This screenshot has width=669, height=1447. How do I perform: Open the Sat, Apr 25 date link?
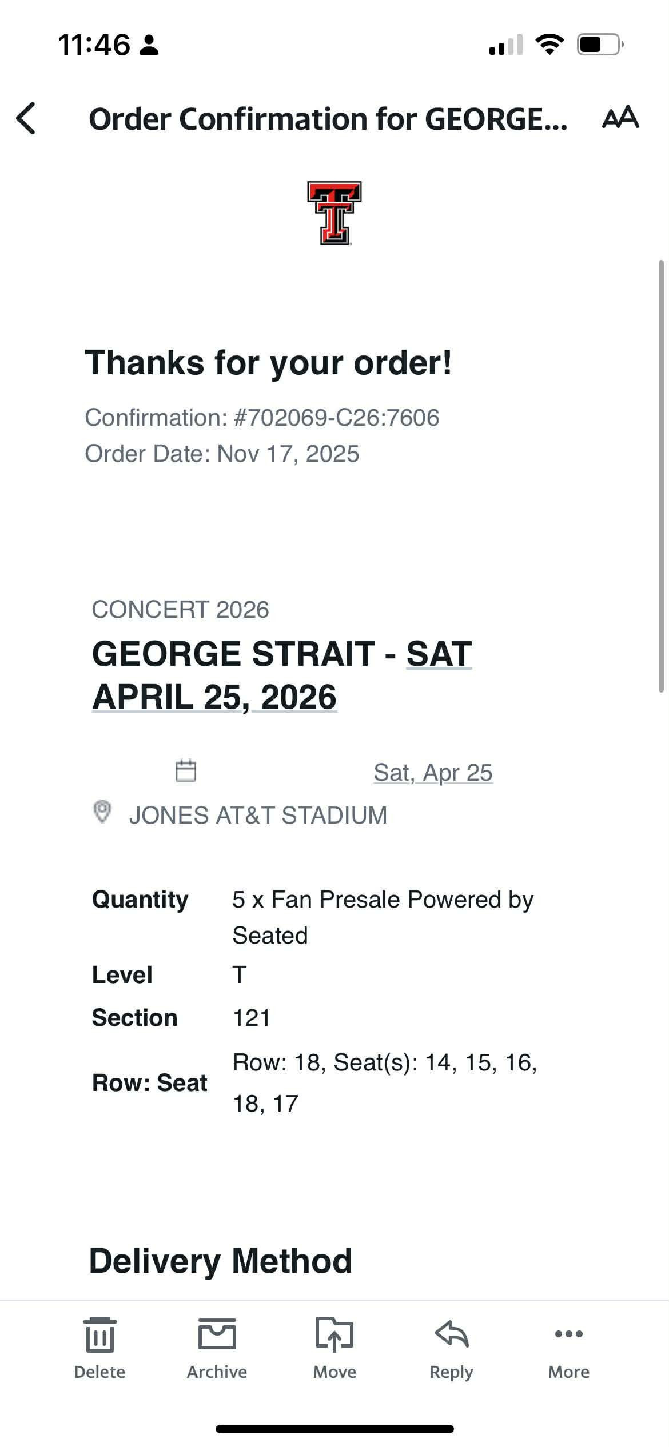433,773
